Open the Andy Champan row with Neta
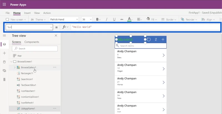Screen dimensions: 222x114 click(141, 96)
